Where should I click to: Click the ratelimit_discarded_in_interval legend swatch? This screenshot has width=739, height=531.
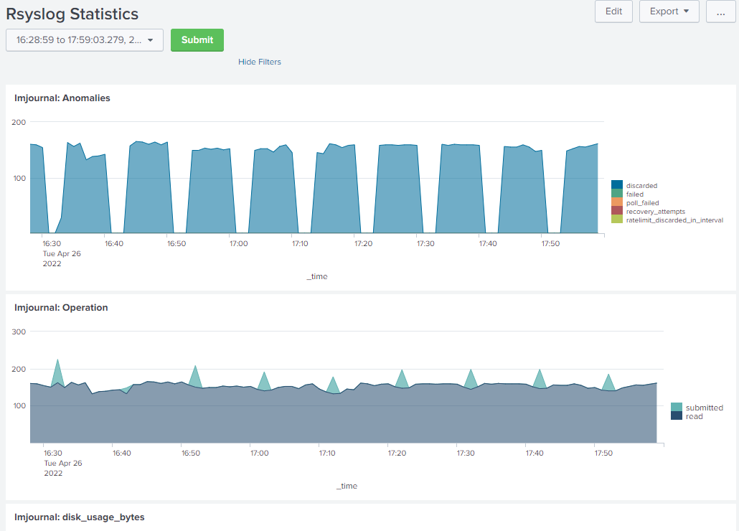click(x=617, y=219)
